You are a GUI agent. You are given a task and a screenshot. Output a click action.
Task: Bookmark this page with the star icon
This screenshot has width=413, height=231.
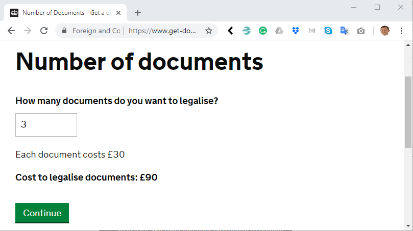(x=209, y=31)
